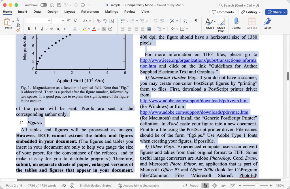Decrease indent of the paragraph

coord(155,21)
